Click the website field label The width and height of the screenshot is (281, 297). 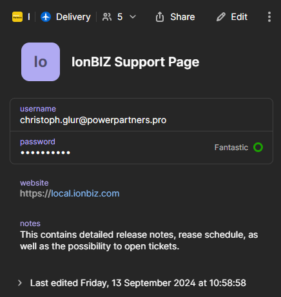(x=34, y=183)
